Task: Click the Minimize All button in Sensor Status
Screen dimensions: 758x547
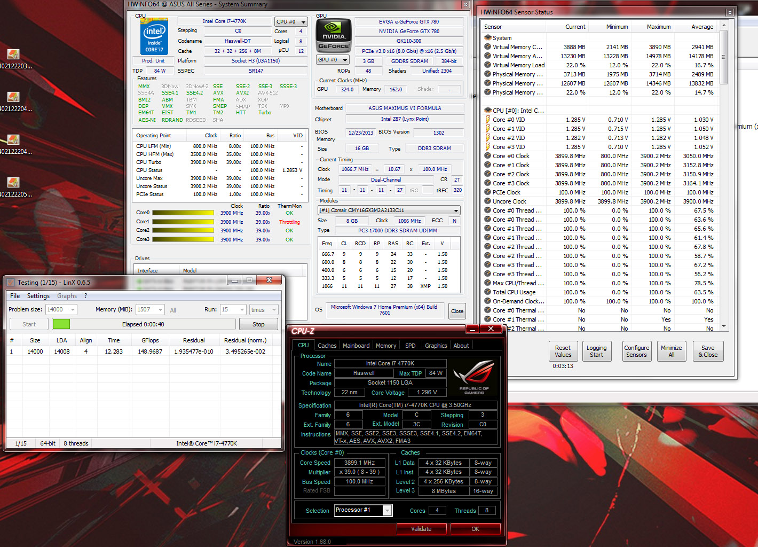Action: click(x=672, y=351)
